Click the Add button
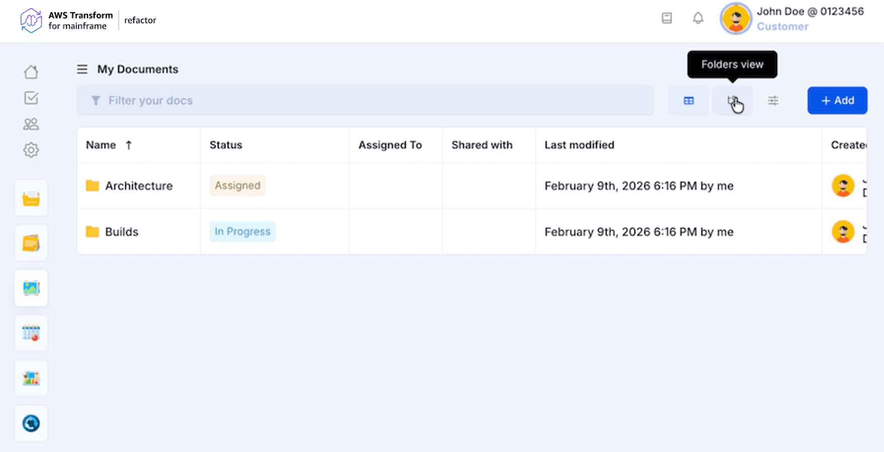Image resolution: width=884 pixels, height=452 pixels. 837,100
